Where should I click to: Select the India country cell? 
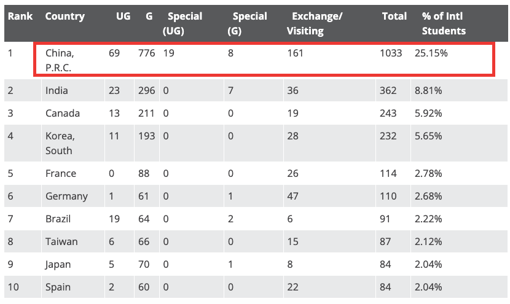click(x=57, y=90)
